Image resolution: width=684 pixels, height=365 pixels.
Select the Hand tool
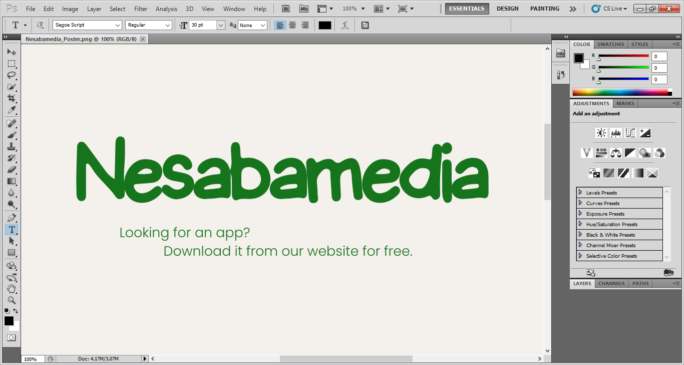(11, 288)
